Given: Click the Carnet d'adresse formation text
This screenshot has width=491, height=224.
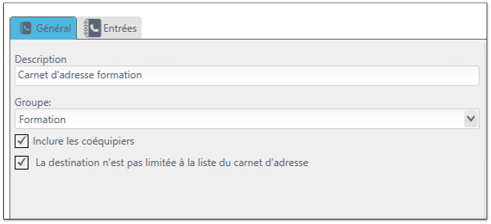Looking at the screenshot, I should [x=80, y=75].
